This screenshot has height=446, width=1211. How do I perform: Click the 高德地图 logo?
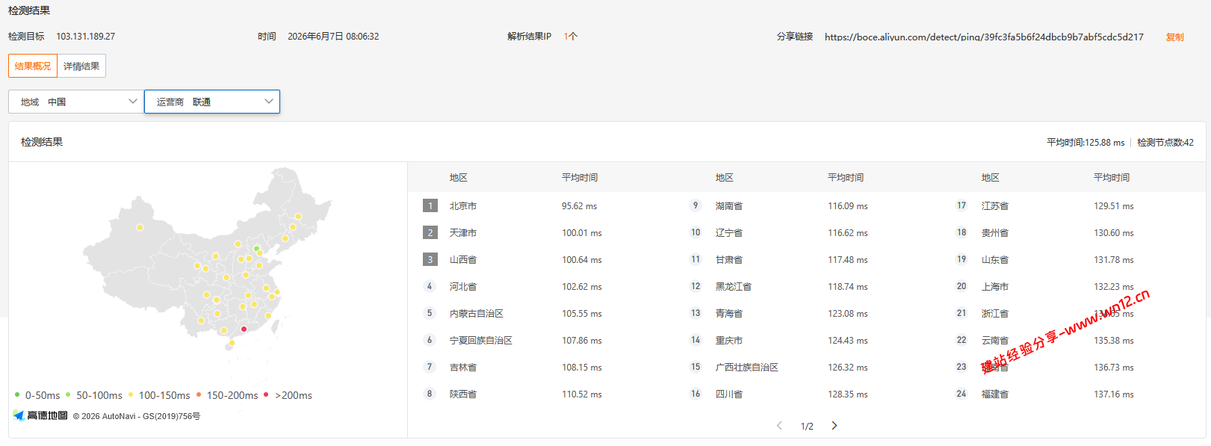[x=40, y=415]
